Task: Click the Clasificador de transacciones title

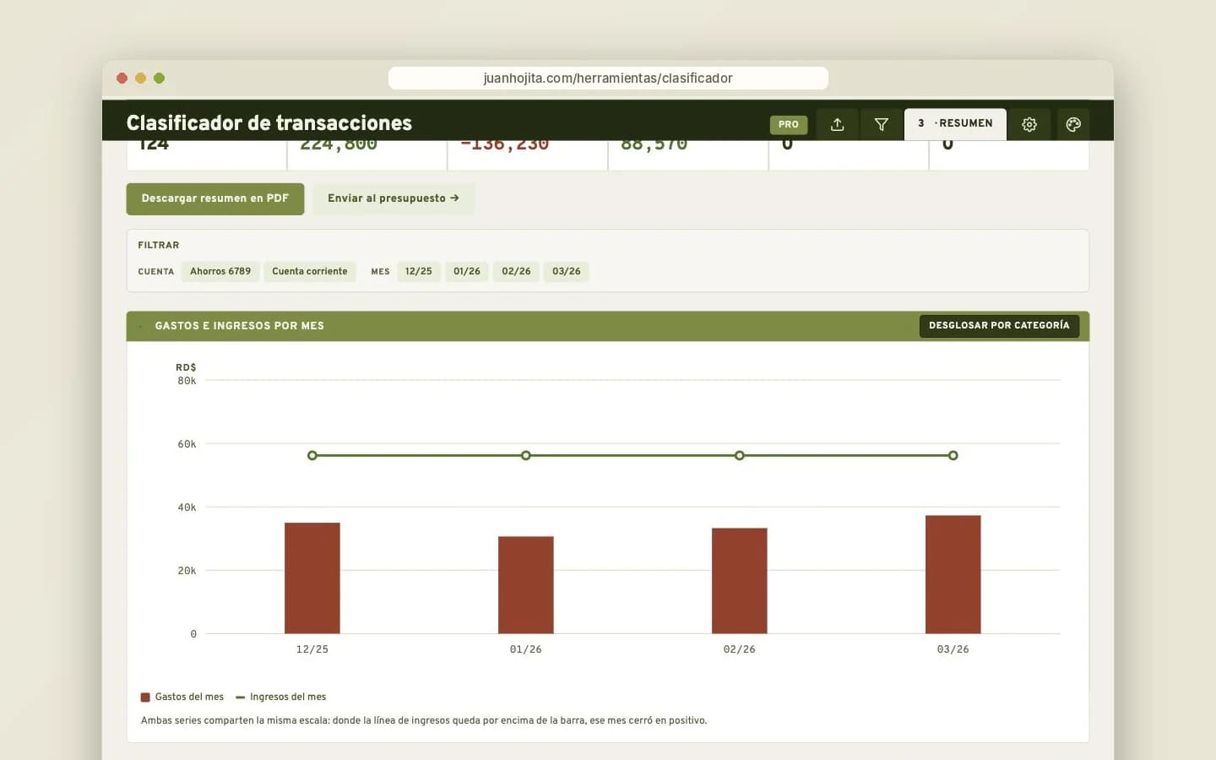Action: point(269,123)
